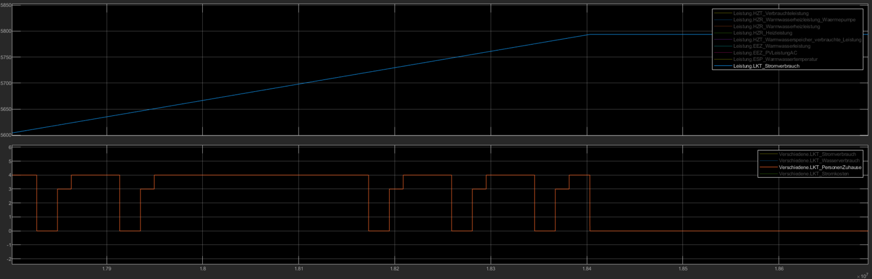
Task: Toggle Leistung.HZR_Warmwasserheizleistung legend entry
Action: [x=776, y=27]
